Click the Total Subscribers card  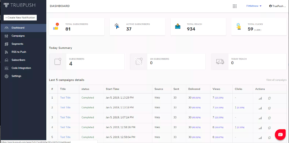(x=76, y=27)
